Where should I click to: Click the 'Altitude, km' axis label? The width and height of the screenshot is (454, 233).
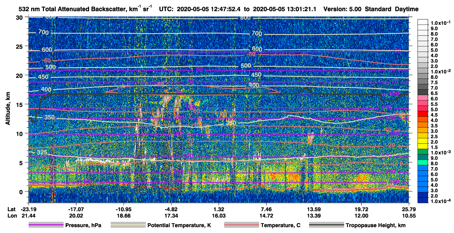click(8, 109)
